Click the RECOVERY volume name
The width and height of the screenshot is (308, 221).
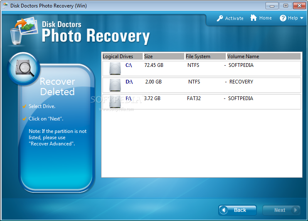tap(241, 82)
